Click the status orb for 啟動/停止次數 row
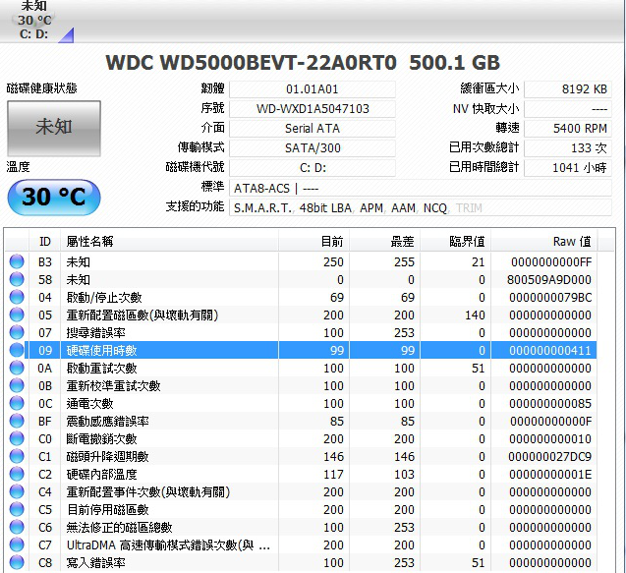 [x=17, y=297]
